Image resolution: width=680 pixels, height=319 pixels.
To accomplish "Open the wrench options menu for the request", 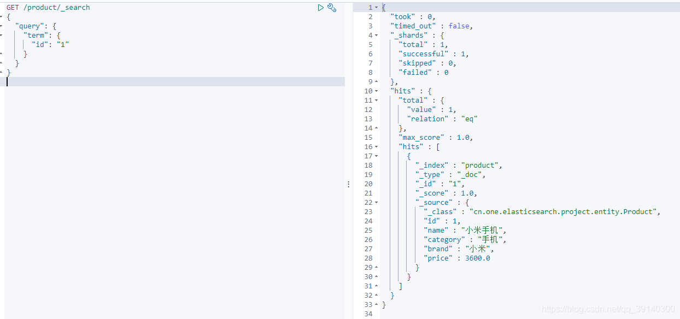I will 332,8.
